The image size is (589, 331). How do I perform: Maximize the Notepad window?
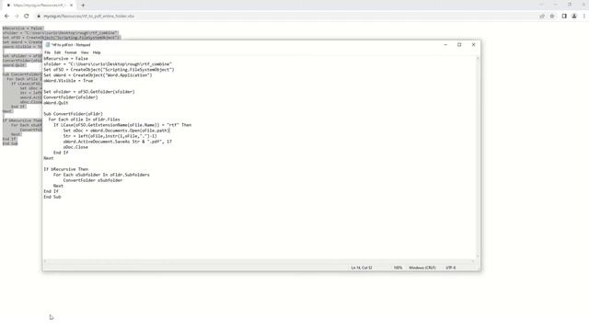coord(459,45)
